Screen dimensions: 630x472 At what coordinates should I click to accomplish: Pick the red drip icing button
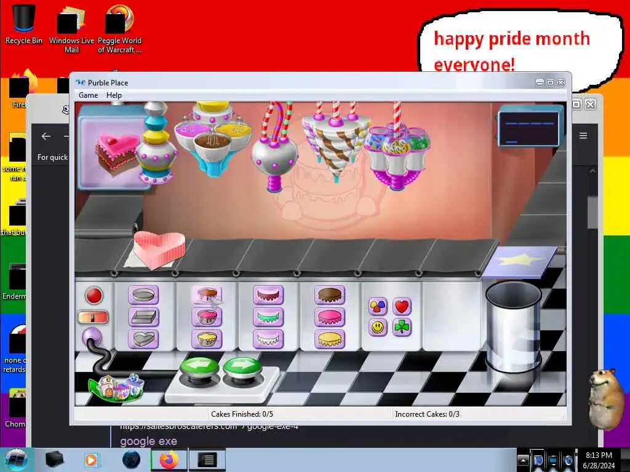click(268, 295)
